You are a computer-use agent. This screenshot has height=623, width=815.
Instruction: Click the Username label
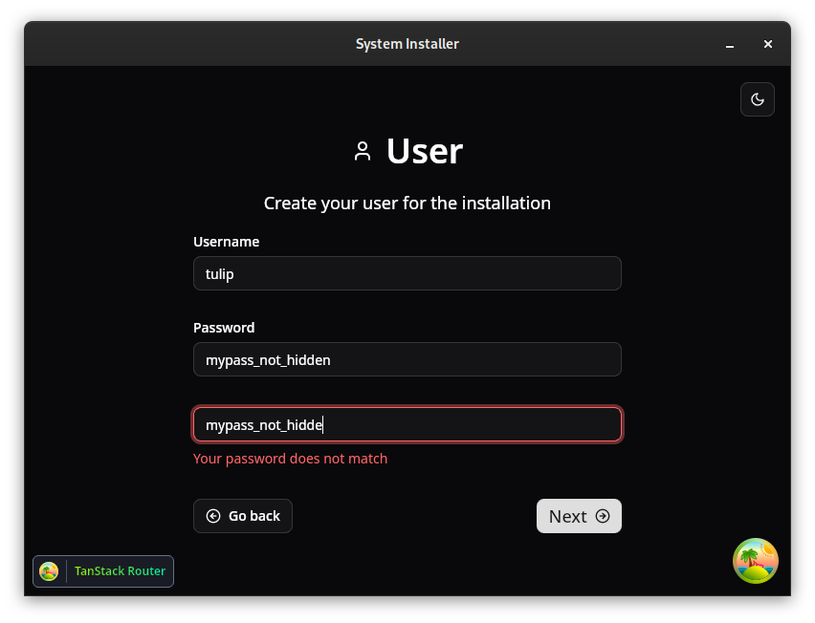(226, 242)
